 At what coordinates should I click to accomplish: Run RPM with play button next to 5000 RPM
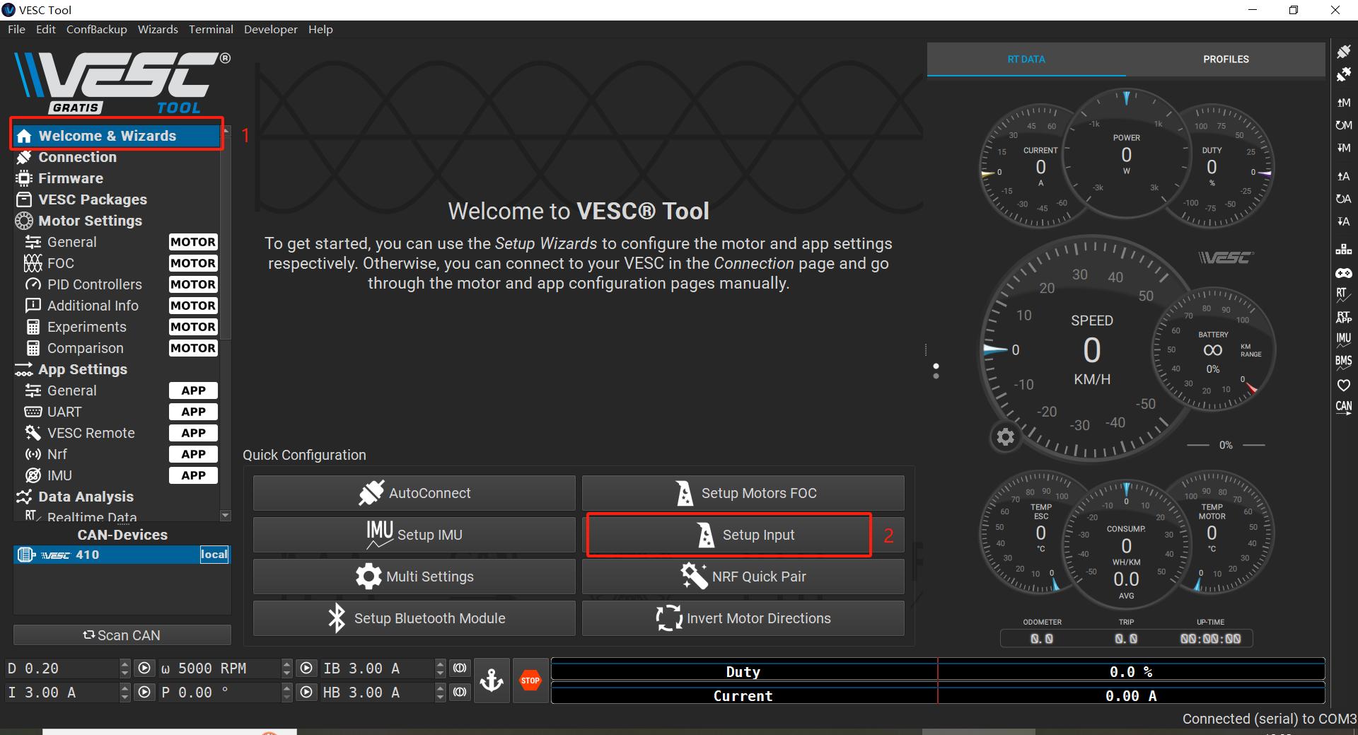click(306, 669)
